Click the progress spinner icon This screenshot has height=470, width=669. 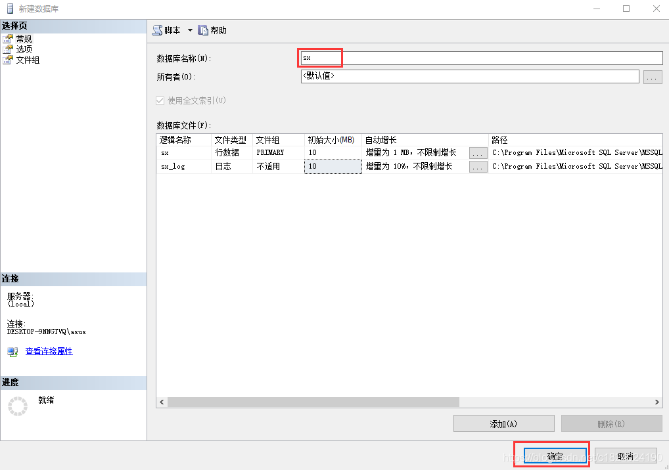point(18,406)
